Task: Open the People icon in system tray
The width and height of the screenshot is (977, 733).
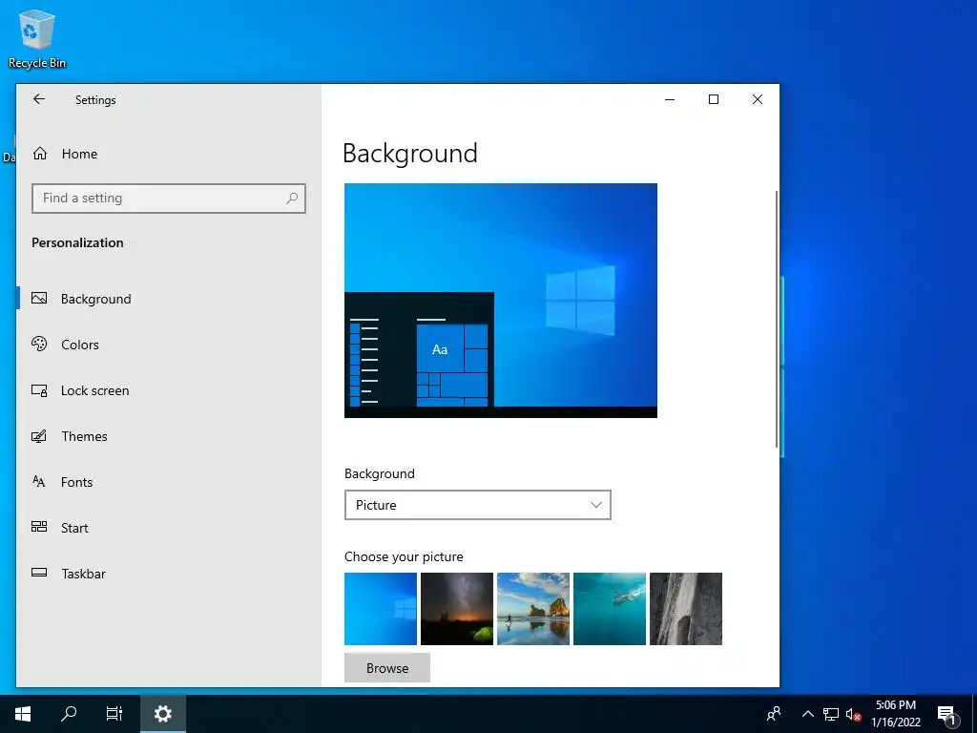Action: [x=774, y=714]
